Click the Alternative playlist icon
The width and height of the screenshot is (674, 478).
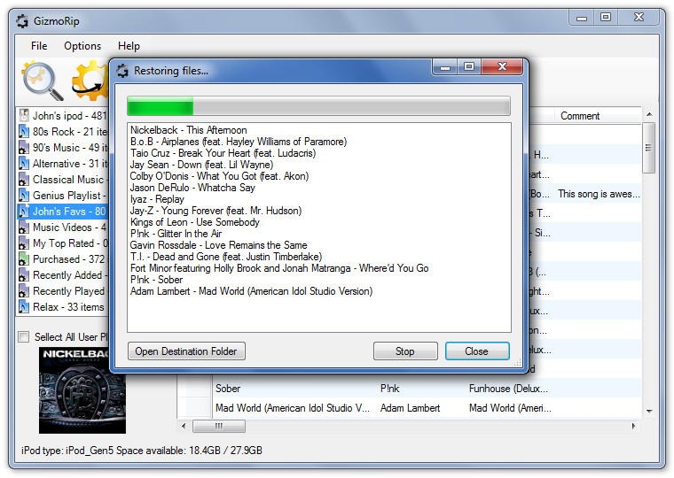24,164
